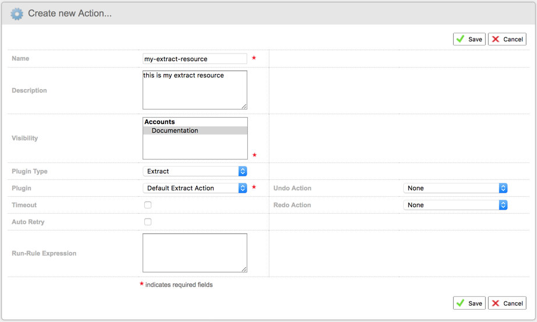Click the Plugin label
Screen dimensions: 537x322
[x=21, y=188]
